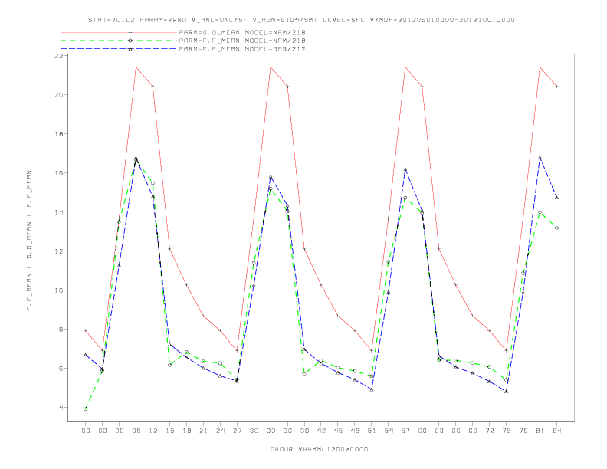The image size is (607, 469).
Task: Click x-axis tick label 27
Action: [x=237, y=431]
